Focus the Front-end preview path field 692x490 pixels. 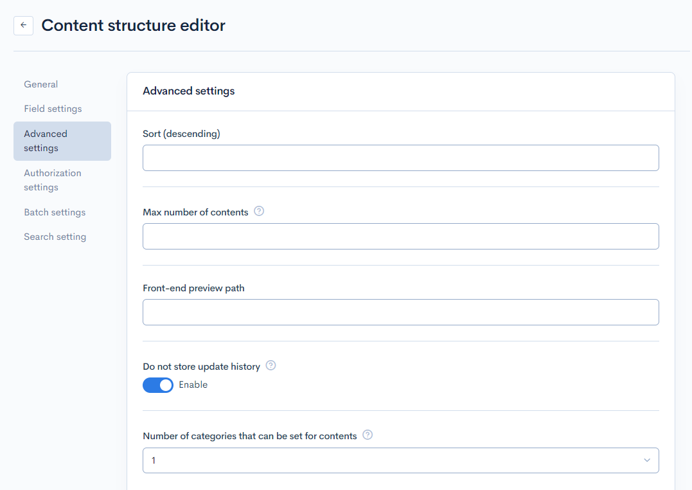coord(400,312)
